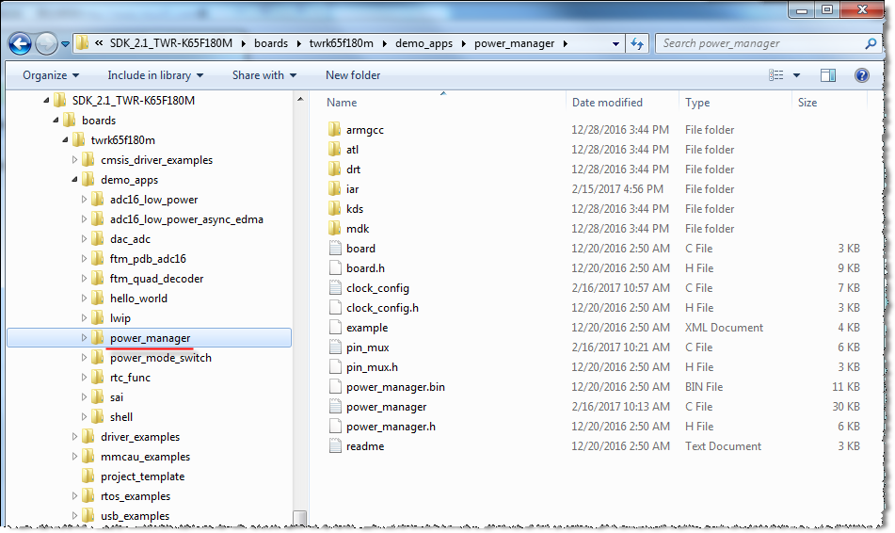895x533 pixels.
Task: Expand the cmsis_driver_examples tree node
Action: point(74,160)
